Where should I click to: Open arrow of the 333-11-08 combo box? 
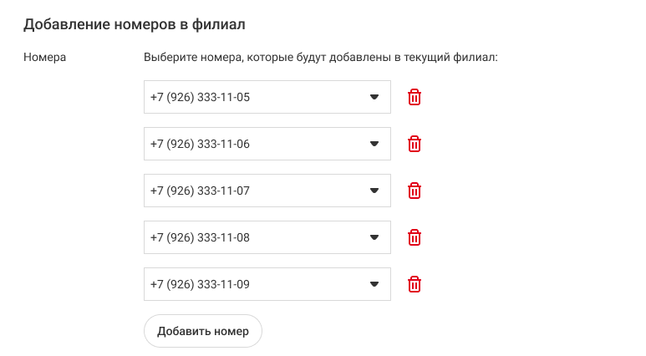(x=374, y=237)
